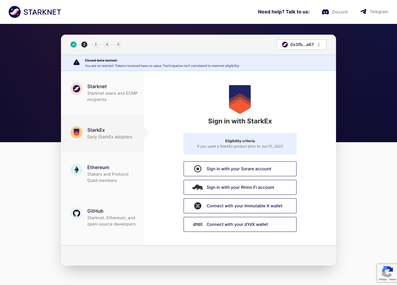Click the Immutable X logo icon
Viewport: 397px width, 285px height.
[x=198, y=206]
